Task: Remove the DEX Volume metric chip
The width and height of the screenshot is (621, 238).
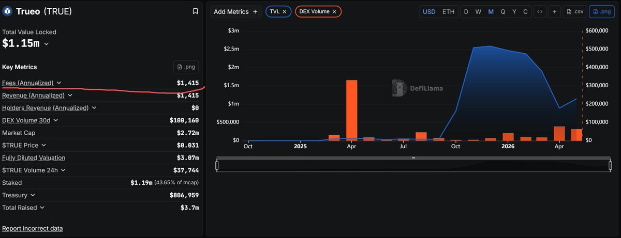Action: (334, 11)
